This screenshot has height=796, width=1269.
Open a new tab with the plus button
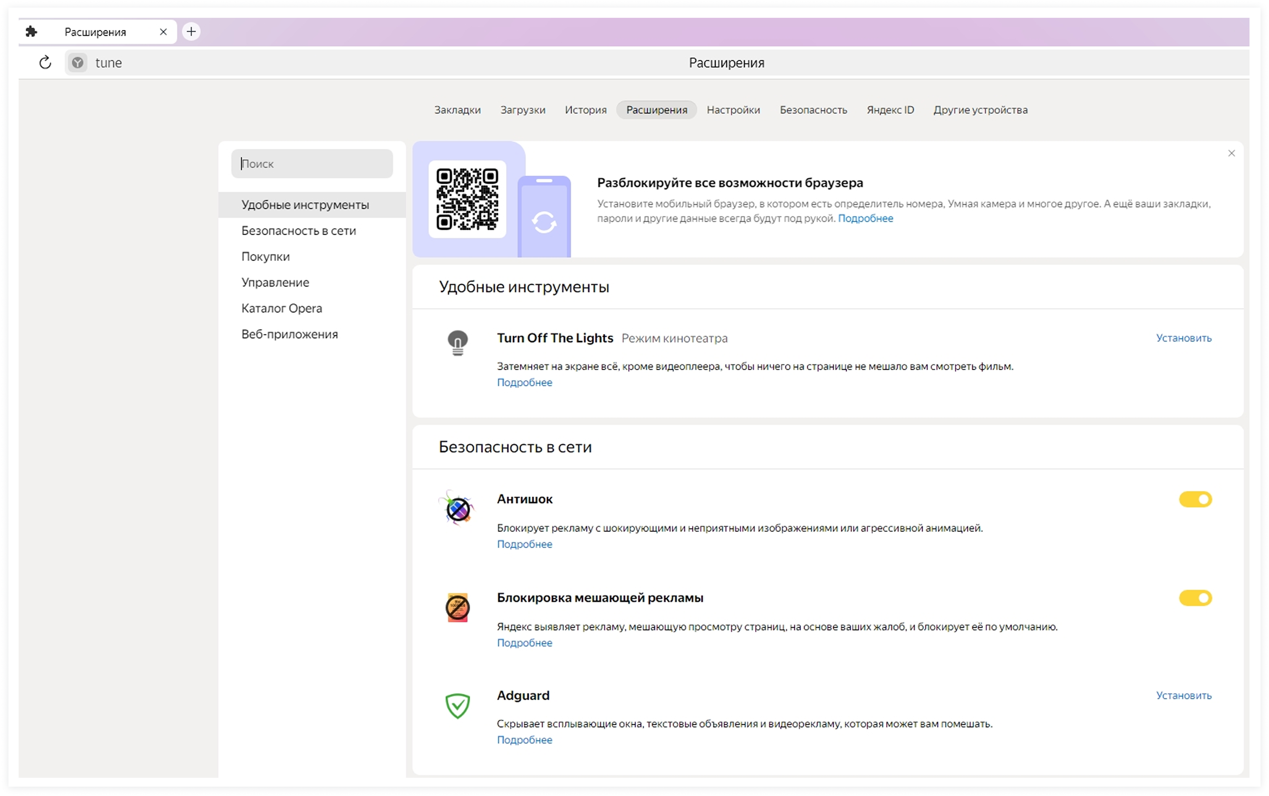[x=191, y=32]
